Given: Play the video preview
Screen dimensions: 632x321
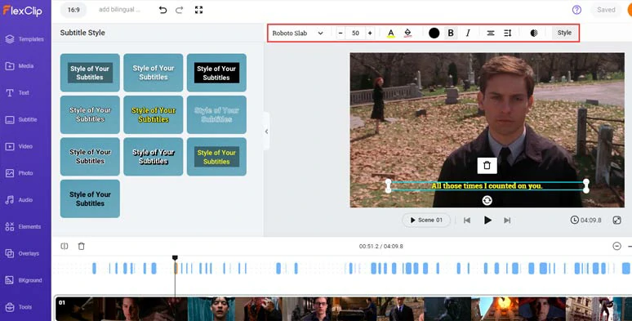Looking at the screenshot, I should pyautogui.click(x=487, y=221).
